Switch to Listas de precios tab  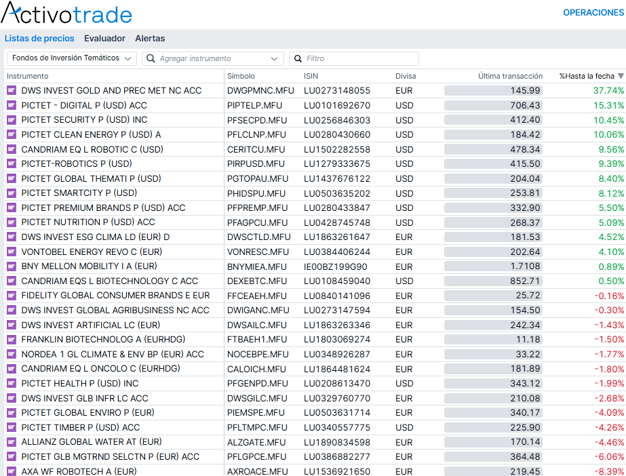pos(39,38)
